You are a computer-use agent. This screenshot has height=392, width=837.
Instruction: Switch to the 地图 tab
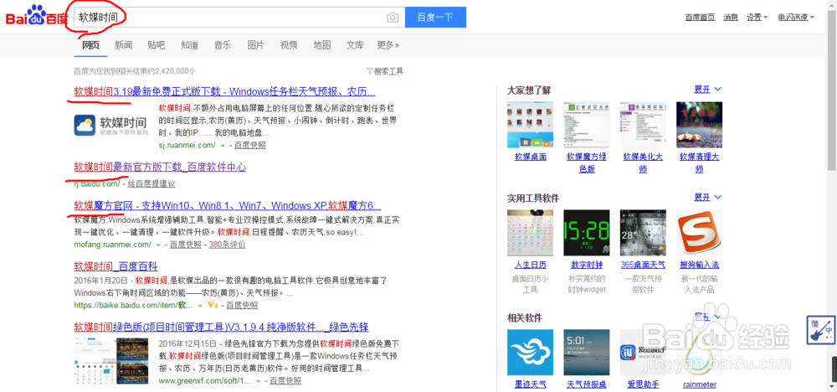(x=322, y=45)
